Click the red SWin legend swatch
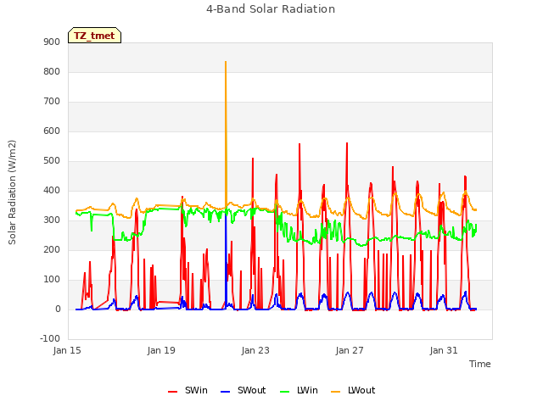Viewport: 543px width, 407px height. click(172, 392)
